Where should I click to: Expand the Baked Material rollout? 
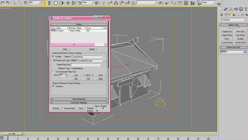click(x=79, y=99)
